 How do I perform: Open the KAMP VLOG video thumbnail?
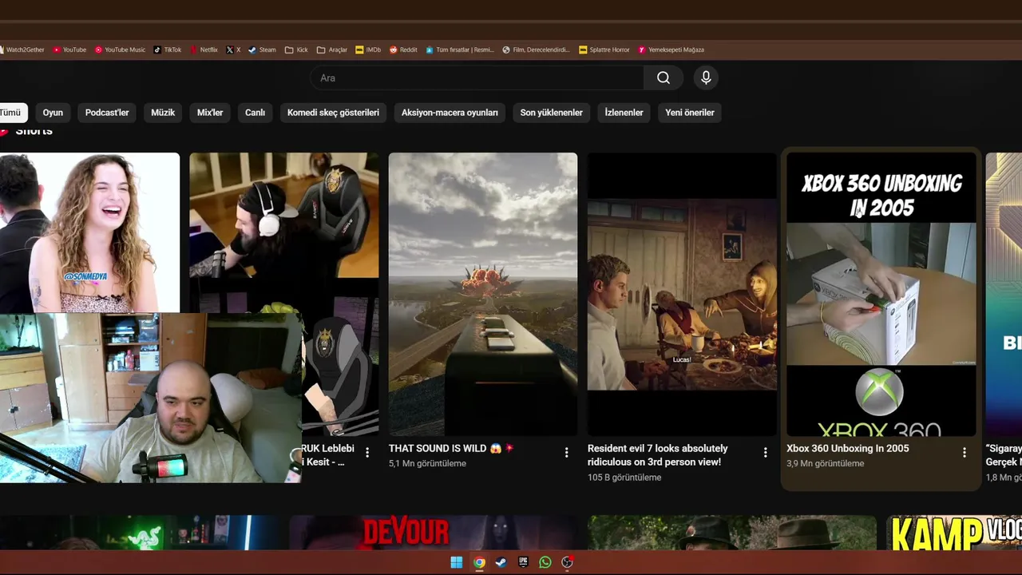pyautogui.click(x=954, y=532)
